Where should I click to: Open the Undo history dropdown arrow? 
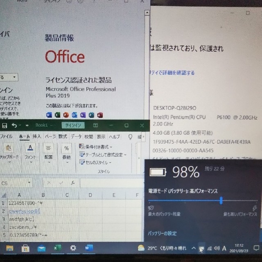pyautogui.click(x=20, y=125)
